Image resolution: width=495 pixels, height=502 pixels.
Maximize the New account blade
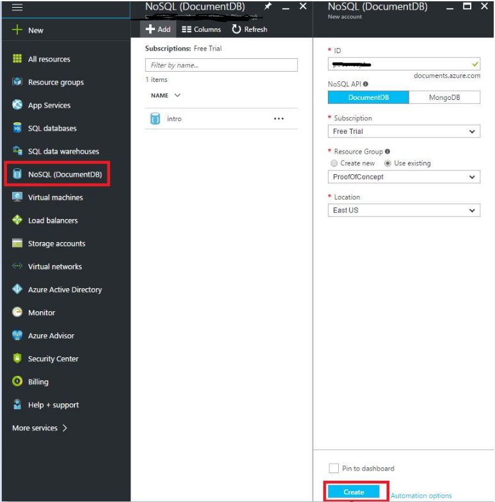pos(467,6)
